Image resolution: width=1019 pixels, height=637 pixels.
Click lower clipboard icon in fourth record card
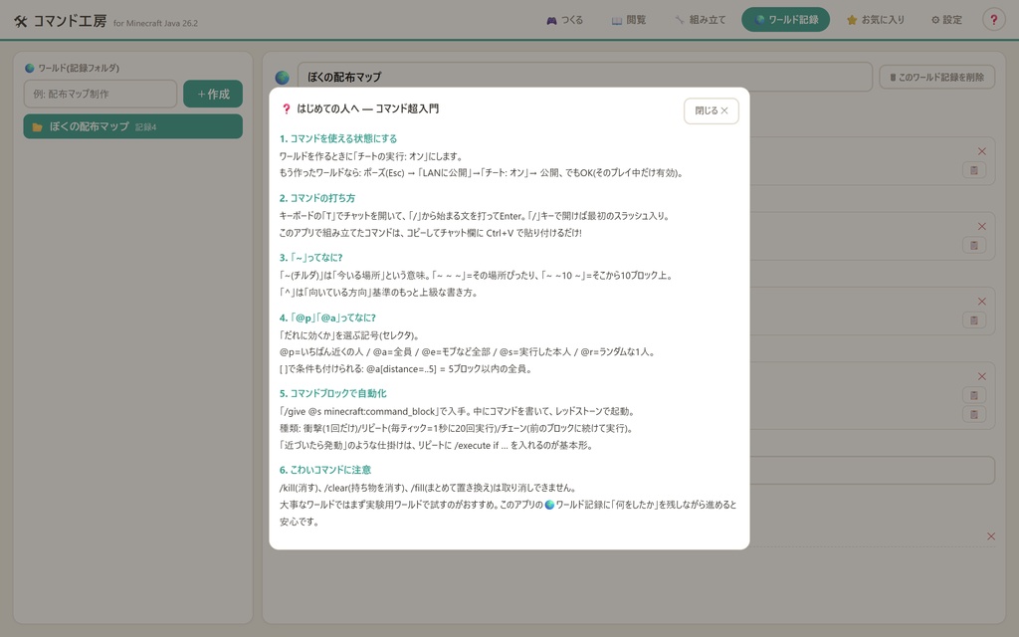tap(974, 414)
